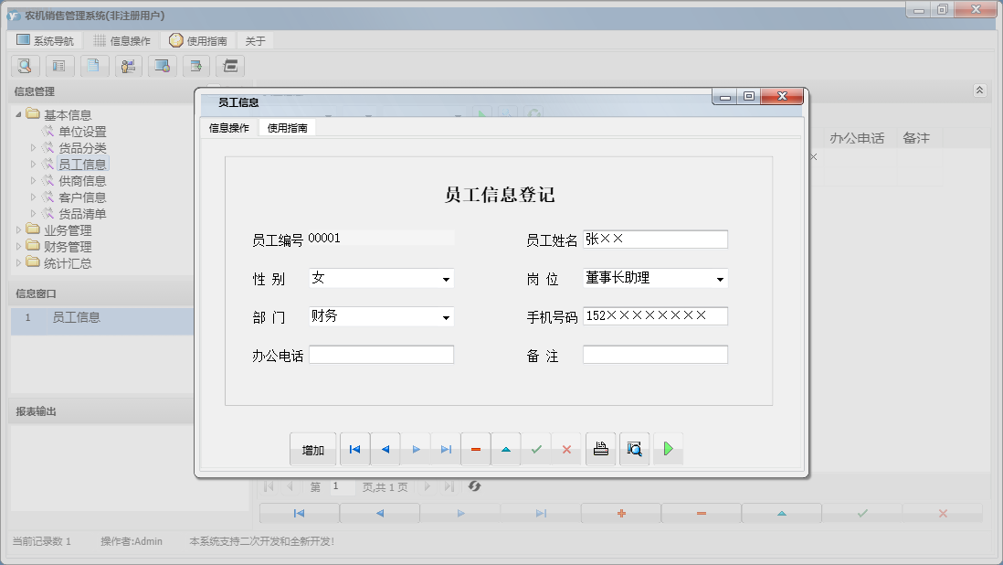Switch to the 使用指南 tab in the dialog
The width and height of the screenshot is (1003, 565).
[289, 128]
